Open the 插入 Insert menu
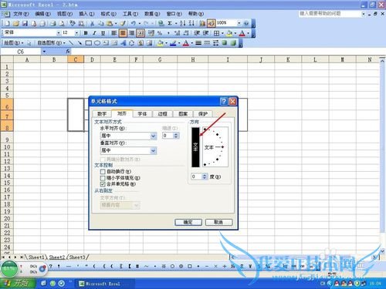 (x=86, y=14)
